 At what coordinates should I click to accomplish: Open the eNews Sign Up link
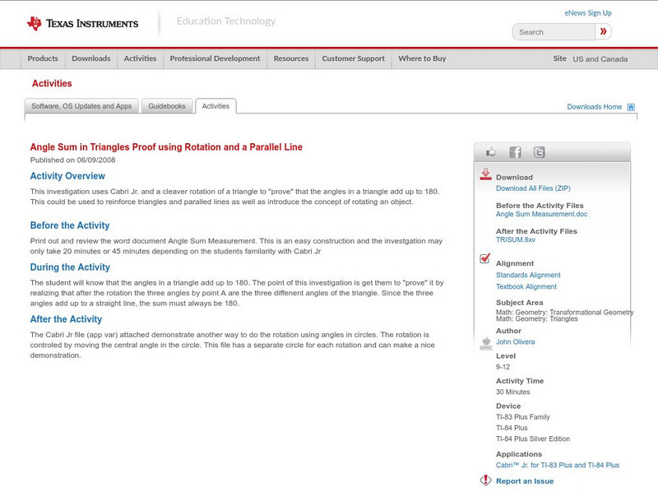tap(588, 13)
